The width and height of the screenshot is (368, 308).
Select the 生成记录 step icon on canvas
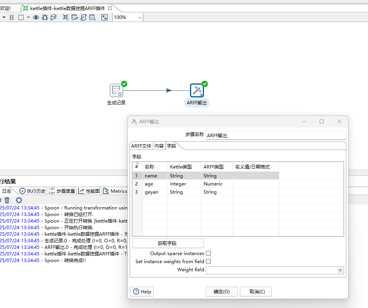[116, 90]
